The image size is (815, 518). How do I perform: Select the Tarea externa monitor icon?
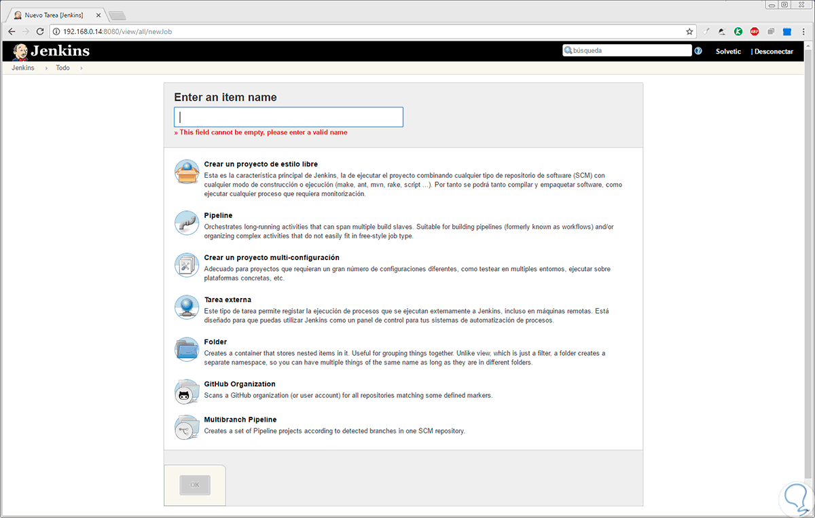click(187, 307)
